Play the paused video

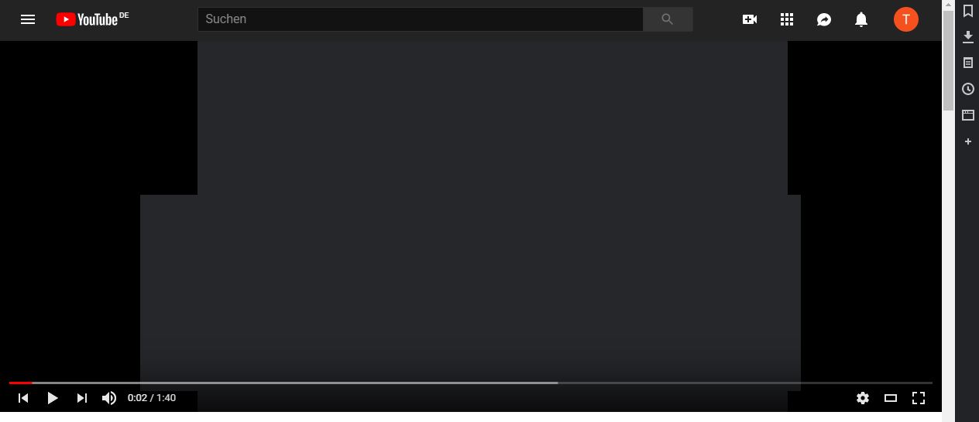pyautogui.click(x=53, y=398)
